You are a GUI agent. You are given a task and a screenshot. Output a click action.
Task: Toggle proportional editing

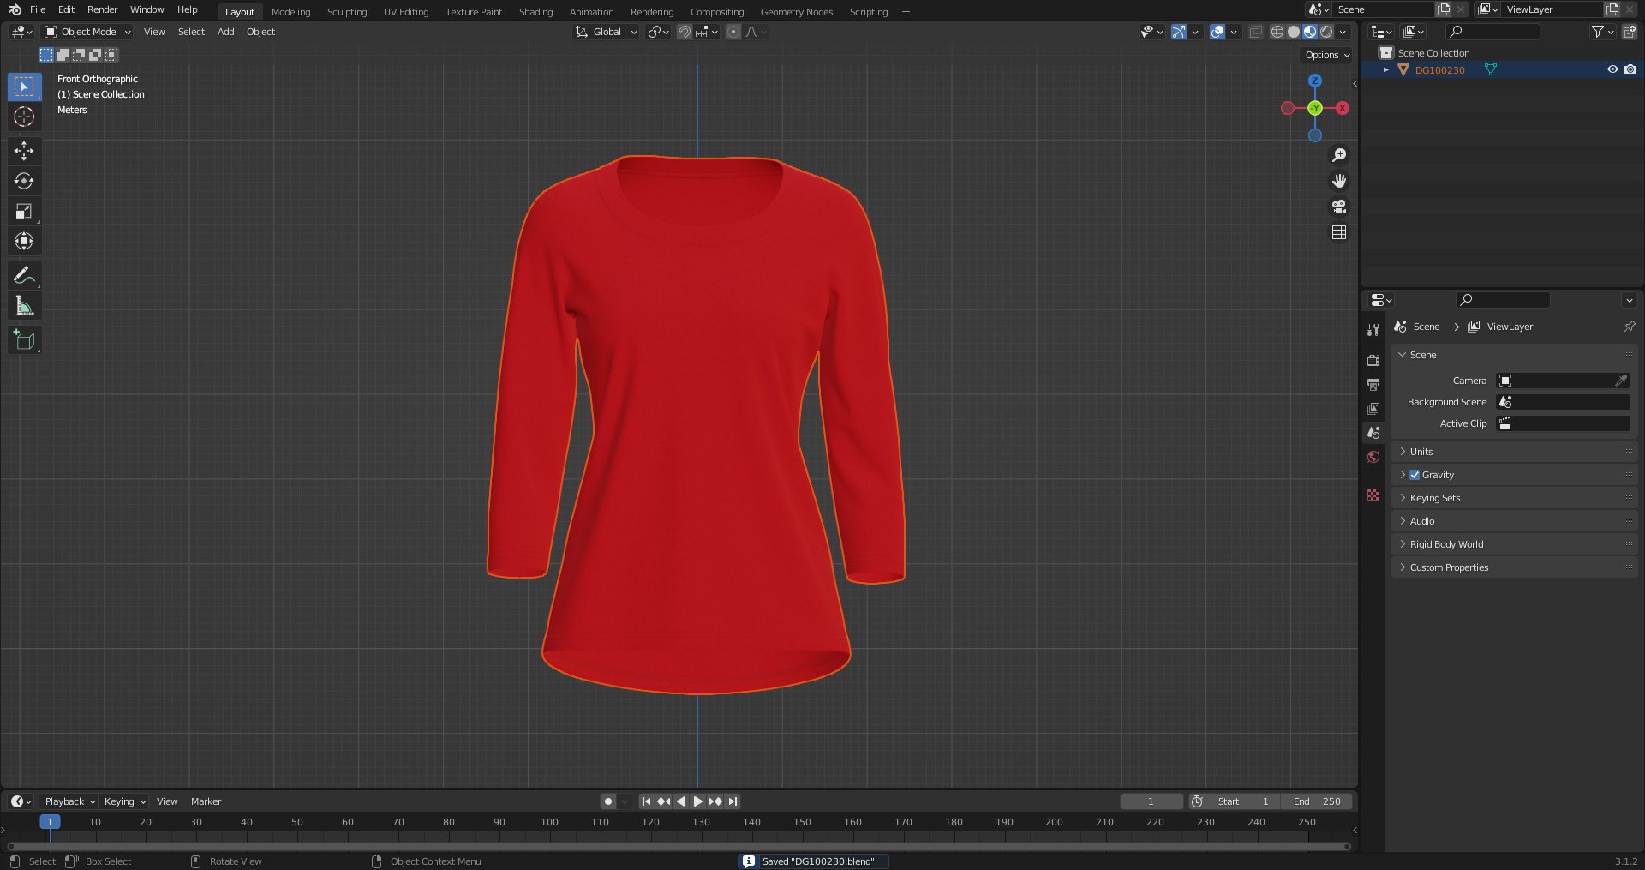click(x=733, y=32)
